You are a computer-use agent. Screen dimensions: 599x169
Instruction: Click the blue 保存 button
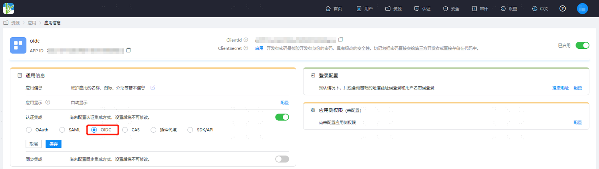(54, 144)
